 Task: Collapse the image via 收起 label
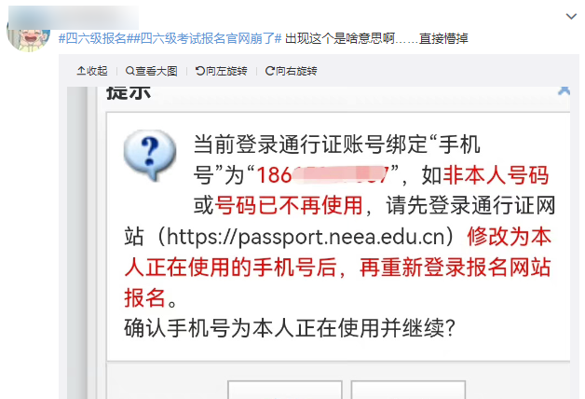pos(97,71)
